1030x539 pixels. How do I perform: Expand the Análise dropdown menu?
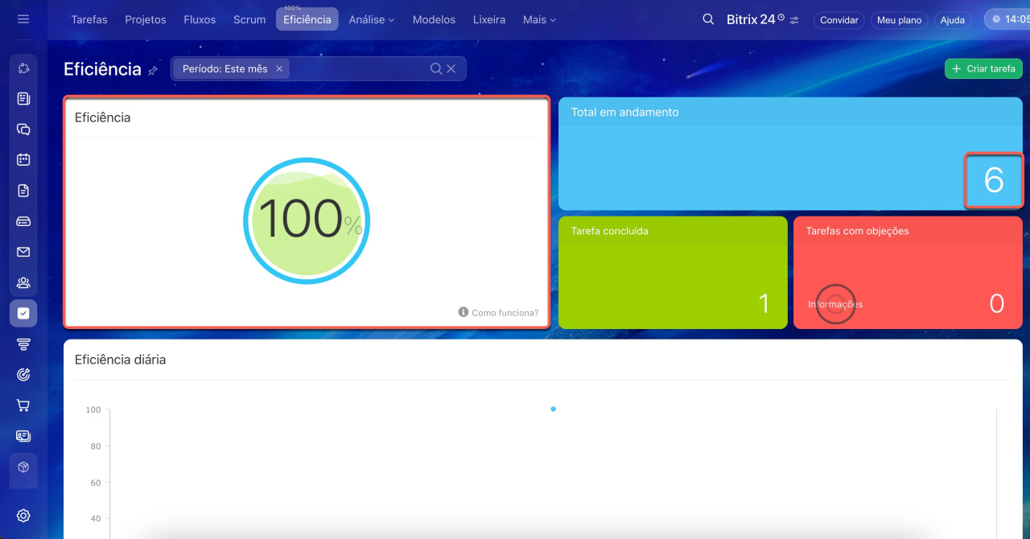(x=372, y=19)
